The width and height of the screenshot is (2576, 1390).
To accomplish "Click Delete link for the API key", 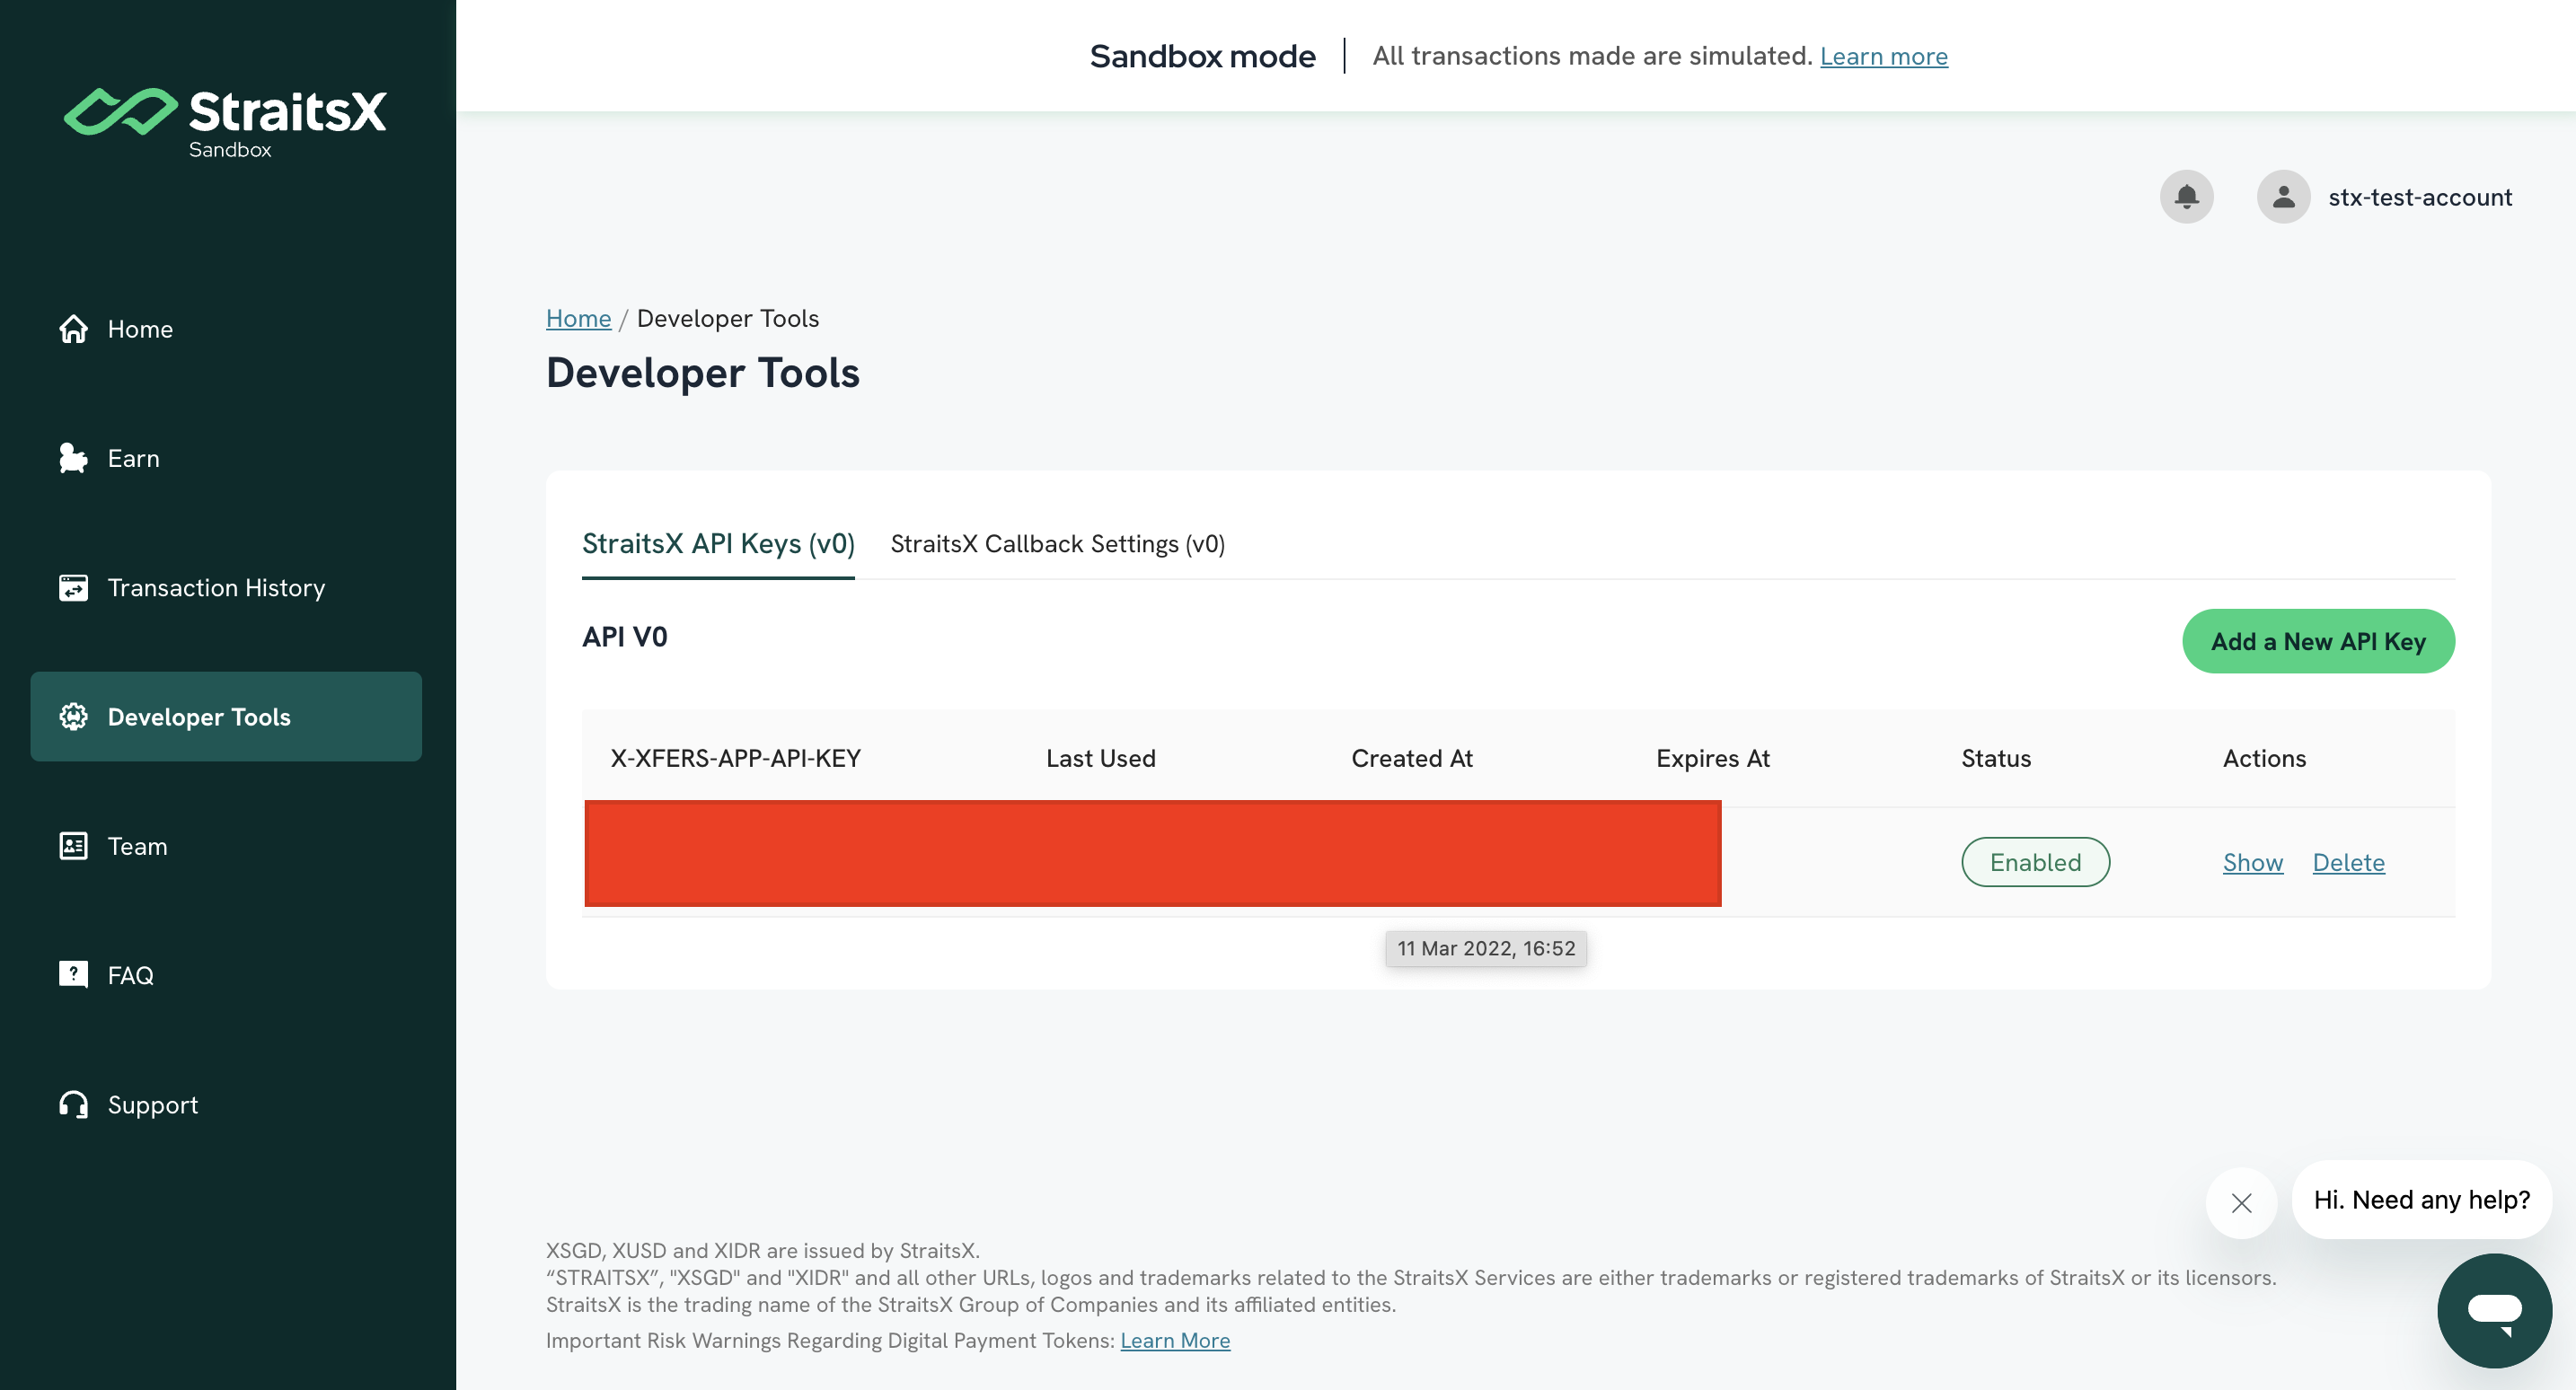I will click(2348, 862).
